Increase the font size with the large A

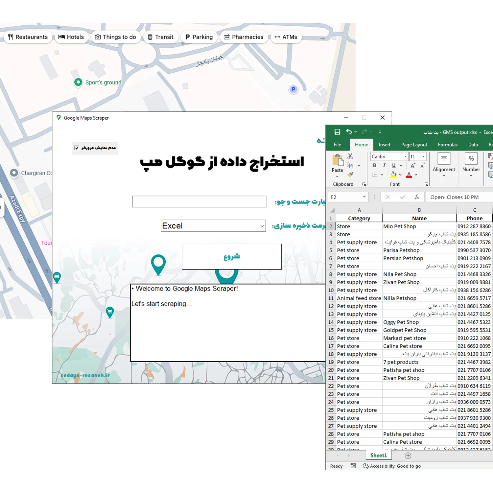coord(413,166)
